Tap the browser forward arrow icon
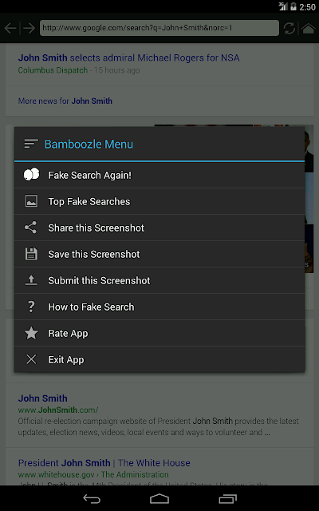The image size is (319, 511). 30,29
